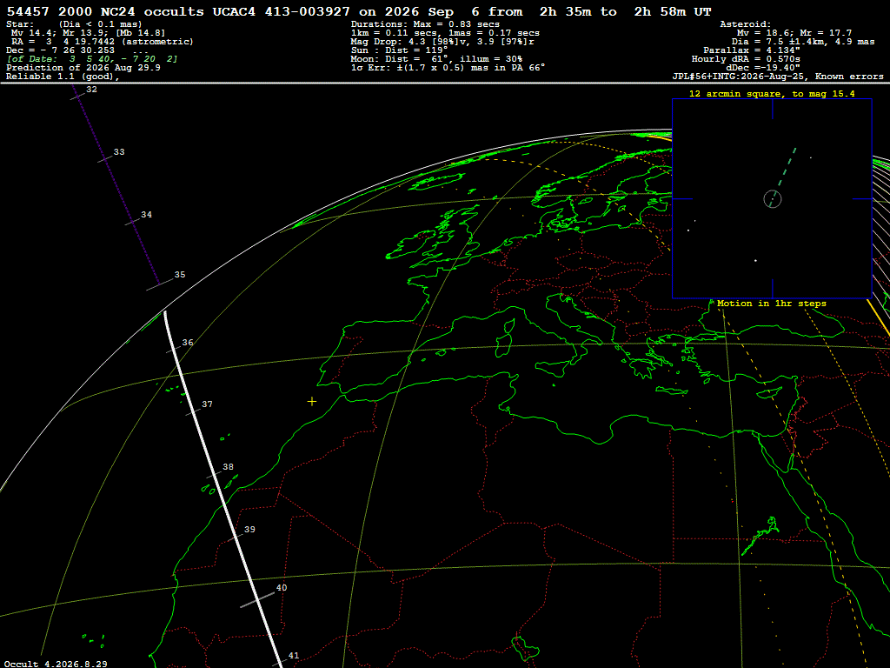This screenshot has width=890, height=668.
Task: Click the event title '54457 2000 NC24 occults'
Action: [x=105, y=11]
